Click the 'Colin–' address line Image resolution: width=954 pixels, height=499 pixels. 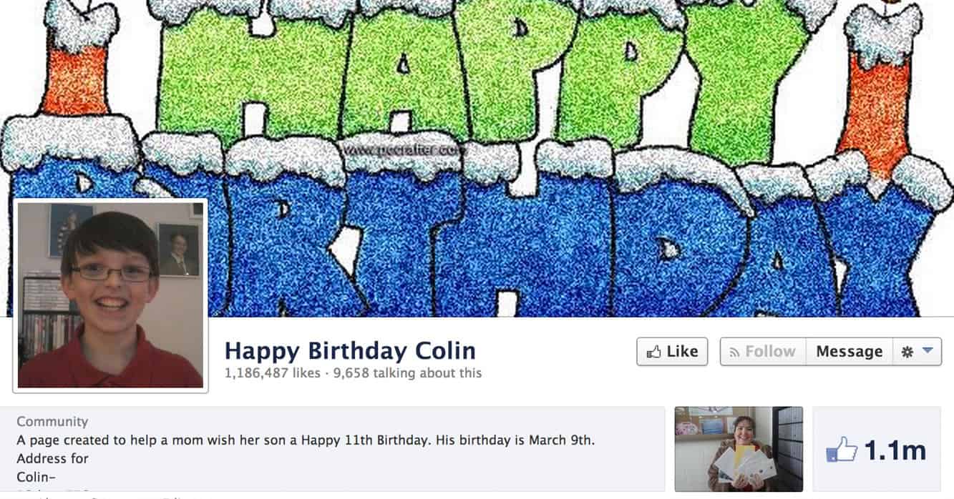(36, 477)
